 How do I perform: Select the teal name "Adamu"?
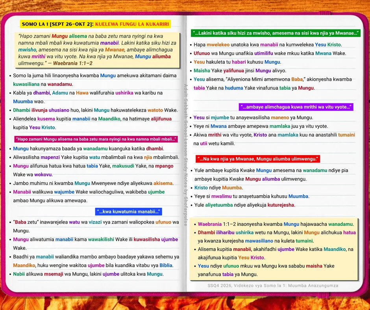tap(60, 93)
